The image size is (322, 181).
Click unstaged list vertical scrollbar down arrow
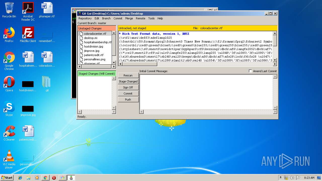(114, 63)
